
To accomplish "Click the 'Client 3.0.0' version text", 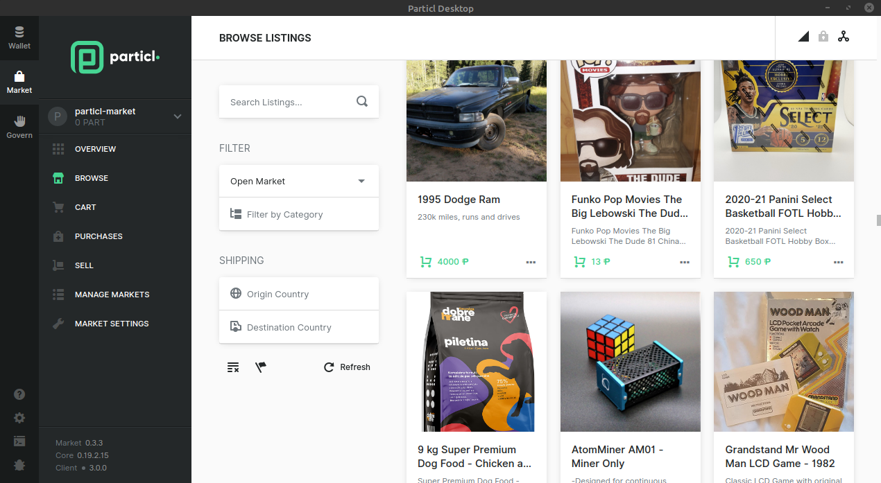I will click(x=82, y=468).
